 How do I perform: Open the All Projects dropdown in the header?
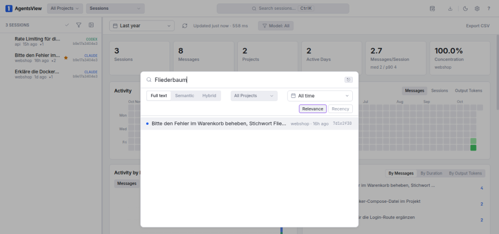65,9
